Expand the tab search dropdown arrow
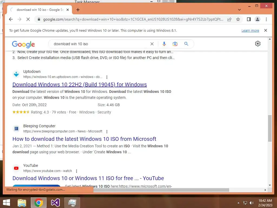This screenshot has height=208, width=277. 239,10
